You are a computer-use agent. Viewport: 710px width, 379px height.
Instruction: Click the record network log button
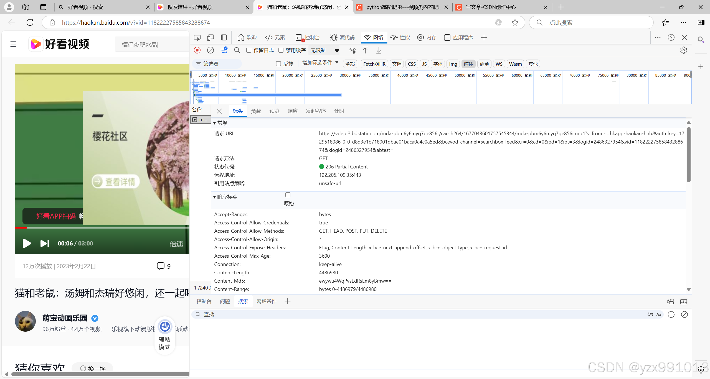pos(197,50)
